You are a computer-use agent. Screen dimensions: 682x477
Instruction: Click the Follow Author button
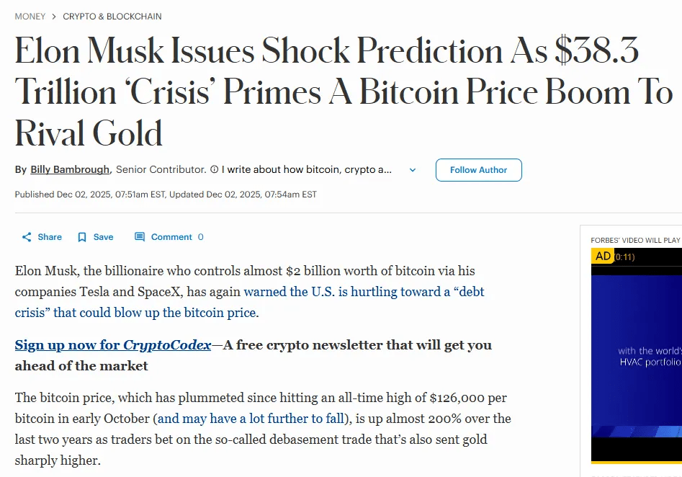pyautogui.click(x=478, y=170)
